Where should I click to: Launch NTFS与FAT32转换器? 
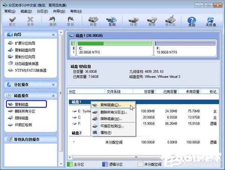coord(27,70)
